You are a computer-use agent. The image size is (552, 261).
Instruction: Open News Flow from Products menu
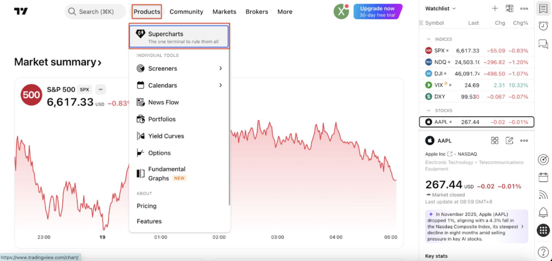pyautogui.click(x=163, y=102)
